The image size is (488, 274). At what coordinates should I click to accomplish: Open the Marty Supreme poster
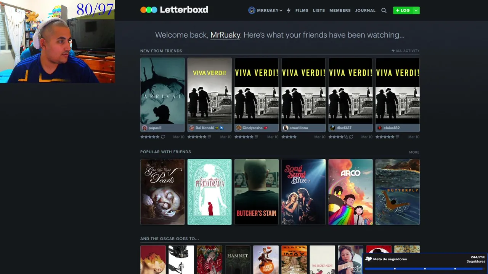[266, 260]
